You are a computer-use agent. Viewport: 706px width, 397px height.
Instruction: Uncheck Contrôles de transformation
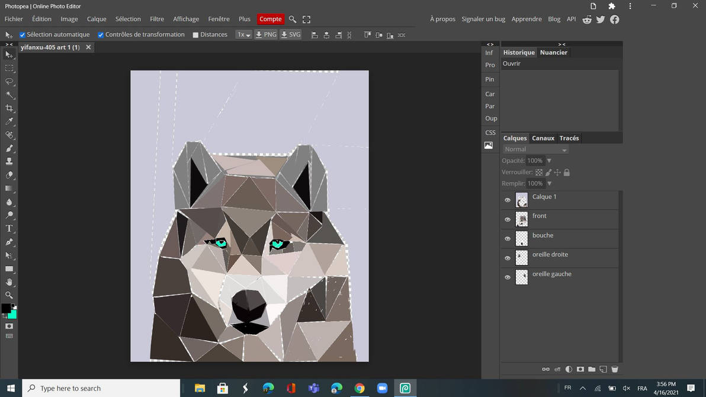pyautogui.click(x=100, y=34)
